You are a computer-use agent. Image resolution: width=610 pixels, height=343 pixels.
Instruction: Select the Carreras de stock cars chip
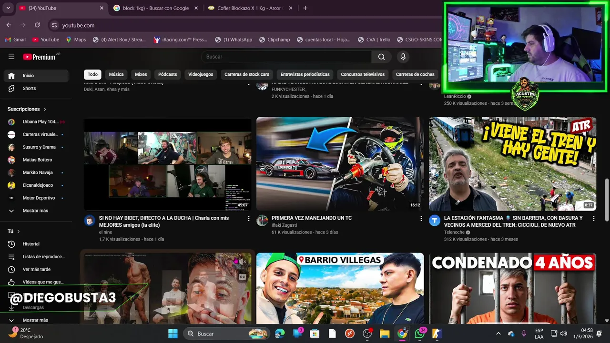(247, 74)
